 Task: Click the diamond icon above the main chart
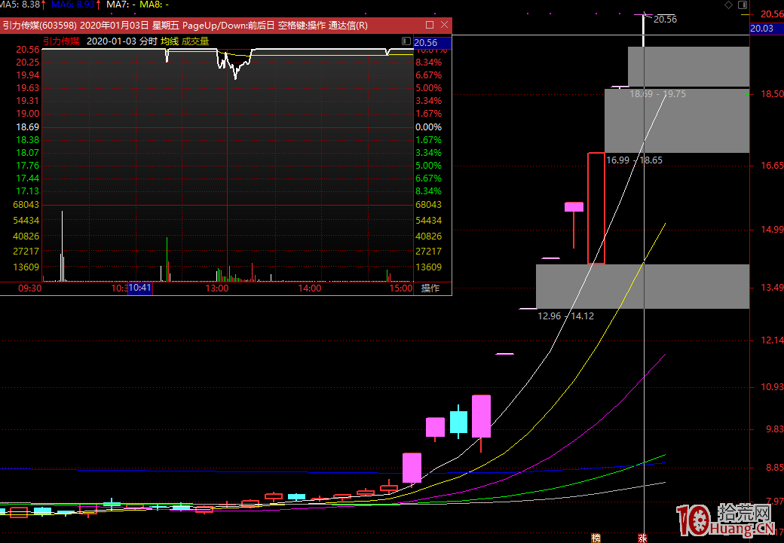[x=728, y=5]
